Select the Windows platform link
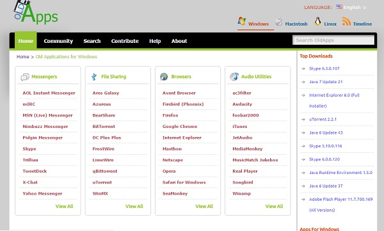 [x=259, y=24]
